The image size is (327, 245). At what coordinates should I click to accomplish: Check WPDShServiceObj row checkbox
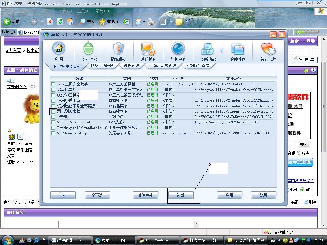[53, 133]
